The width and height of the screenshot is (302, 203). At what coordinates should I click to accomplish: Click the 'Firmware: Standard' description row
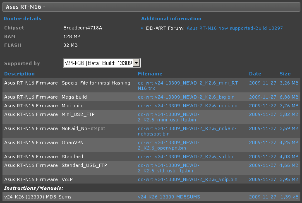pyautogui.click(x=43, y=157)
